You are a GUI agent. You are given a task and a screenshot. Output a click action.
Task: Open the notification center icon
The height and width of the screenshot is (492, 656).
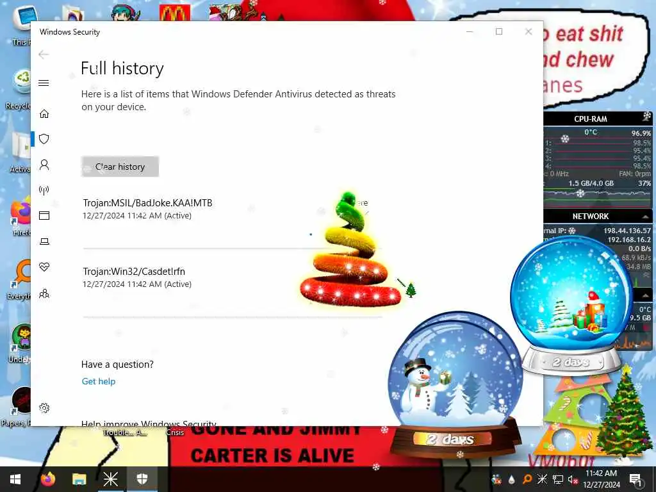pos(636,480)
